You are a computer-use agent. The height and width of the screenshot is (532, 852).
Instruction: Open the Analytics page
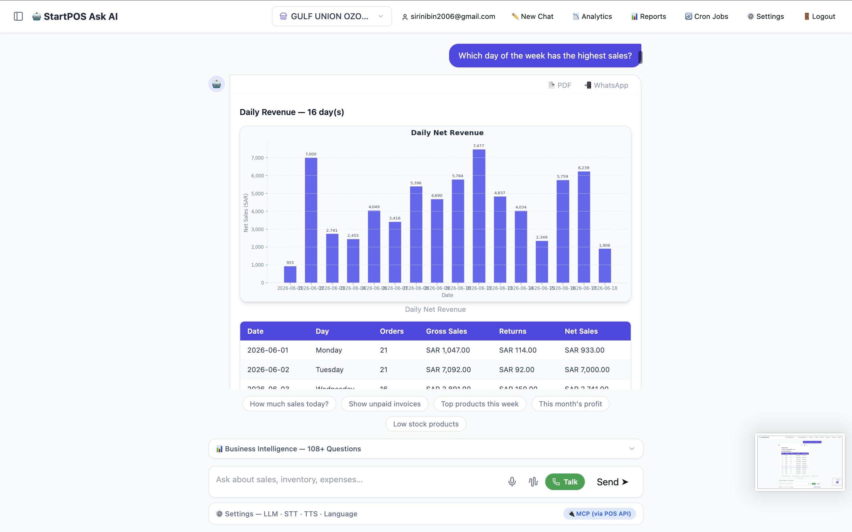pos(592,16)
